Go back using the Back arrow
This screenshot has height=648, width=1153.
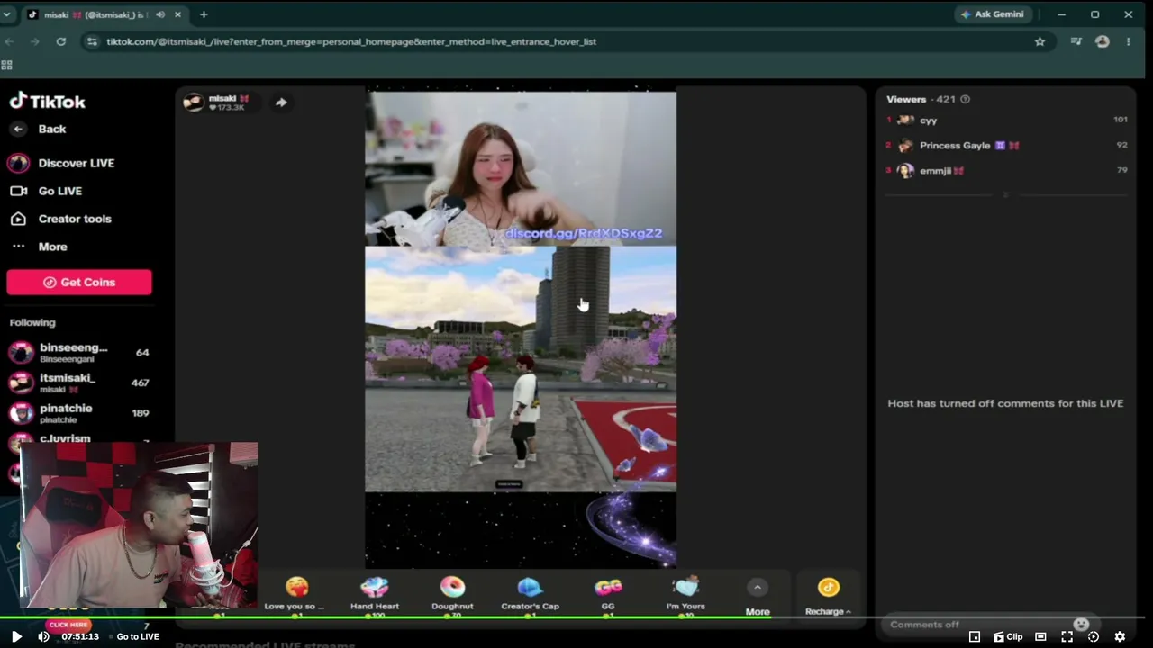pos(18,129)
